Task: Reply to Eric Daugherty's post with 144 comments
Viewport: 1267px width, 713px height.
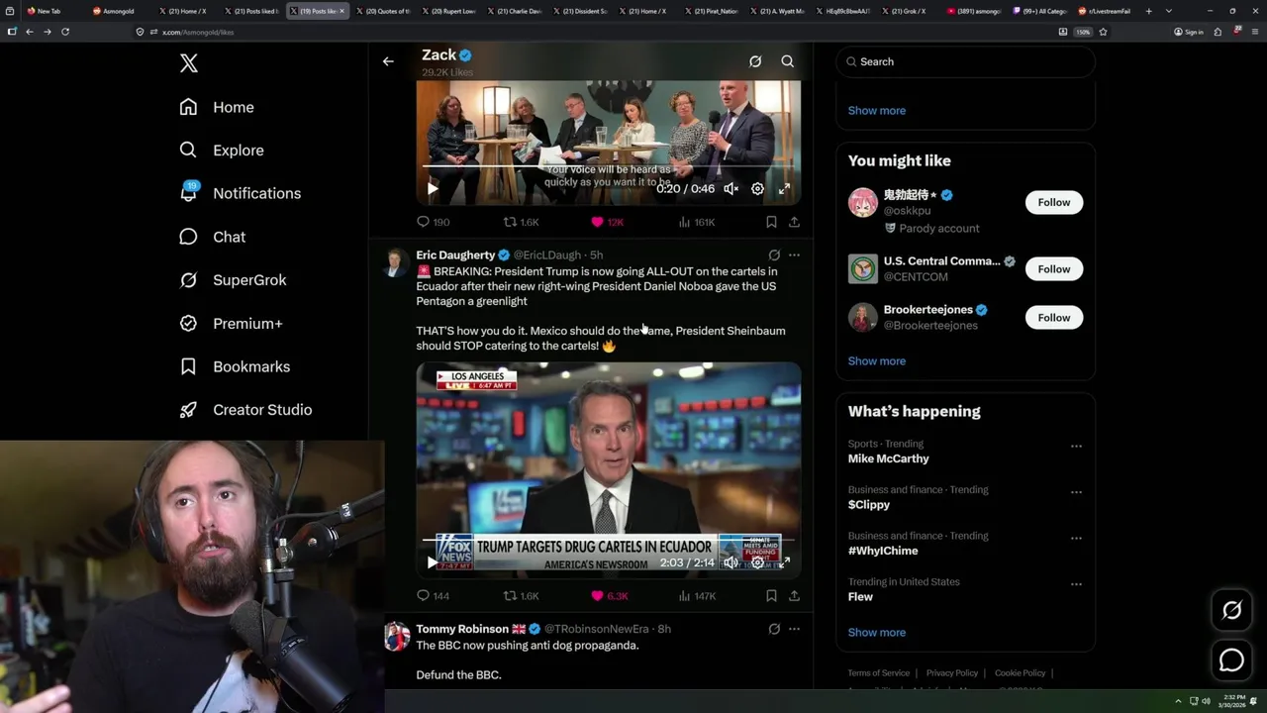Action: tap(433, 595)
